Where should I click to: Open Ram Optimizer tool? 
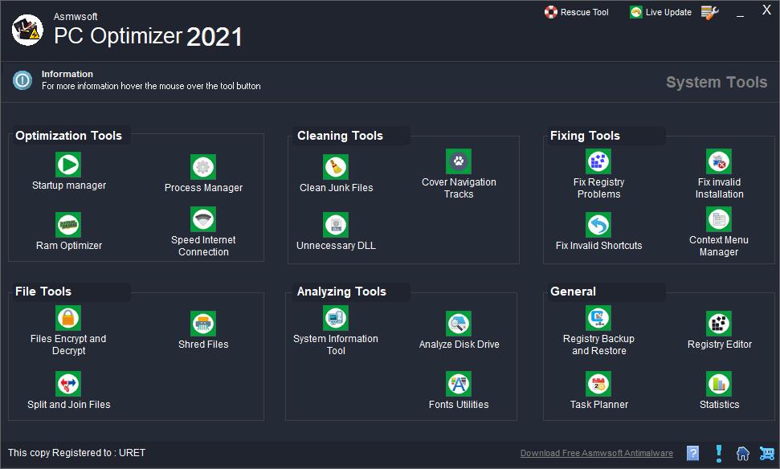(x=68, y=225)
